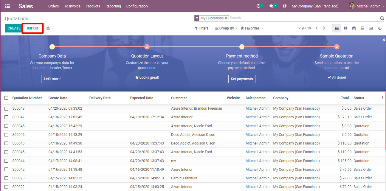Click the Set payments button
This screenshot has height=191, width=386.
click(242, 79)
